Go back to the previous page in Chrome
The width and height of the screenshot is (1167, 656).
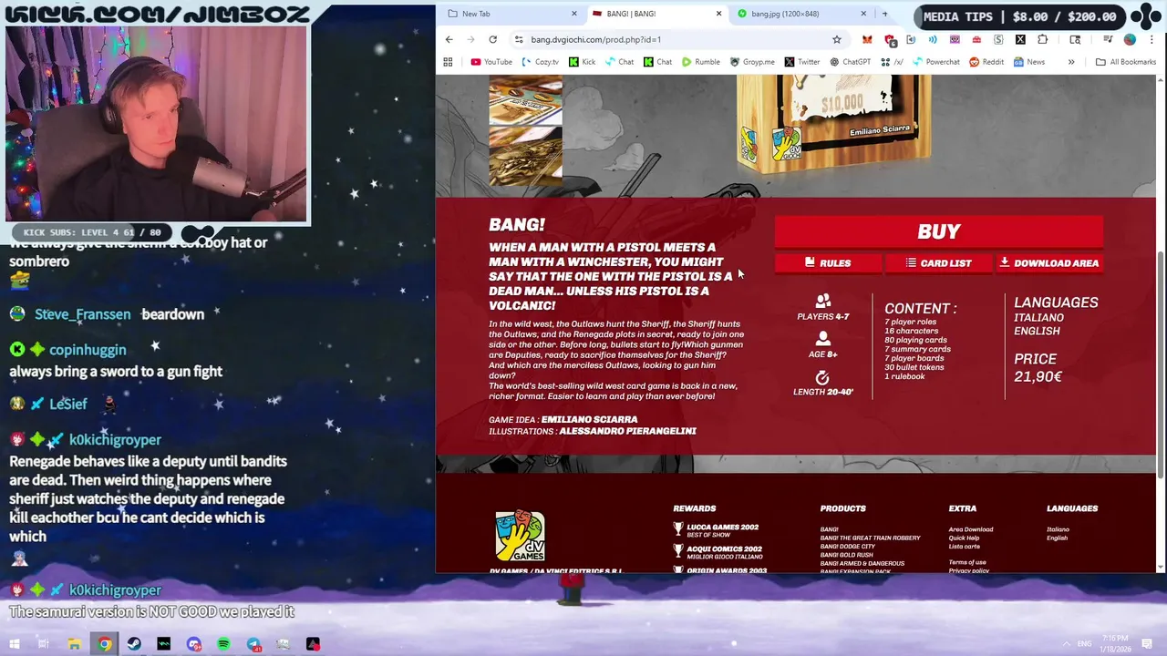click(x=449, y=39)
